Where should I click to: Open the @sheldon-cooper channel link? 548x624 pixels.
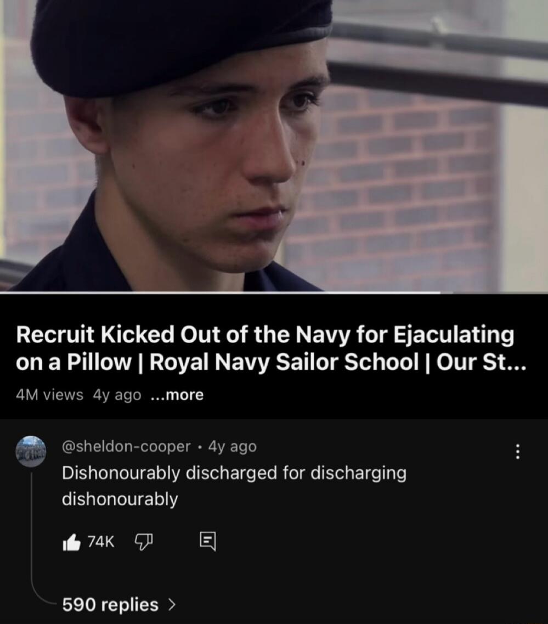pos(126,447)
